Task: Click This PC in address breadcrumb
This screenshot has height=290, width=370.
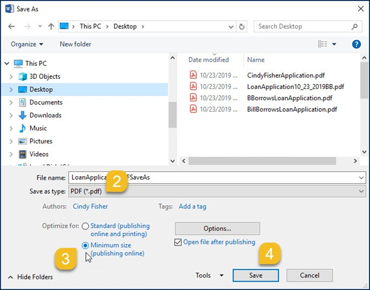Action: pos(90,26)
